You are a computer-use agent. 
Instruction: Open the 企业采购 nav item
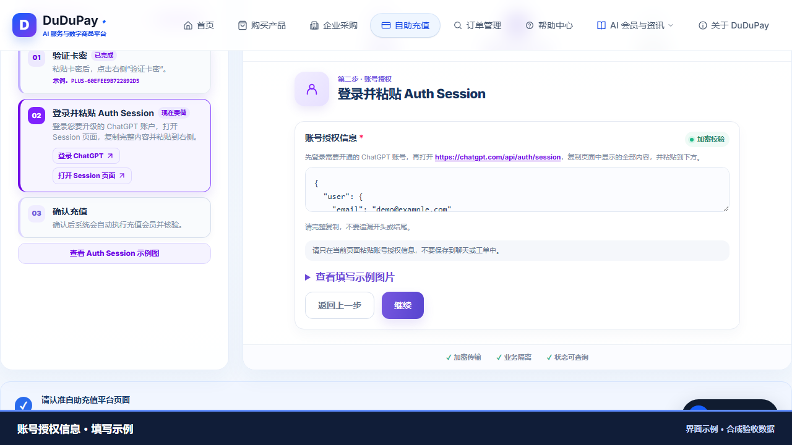point(334,25)
